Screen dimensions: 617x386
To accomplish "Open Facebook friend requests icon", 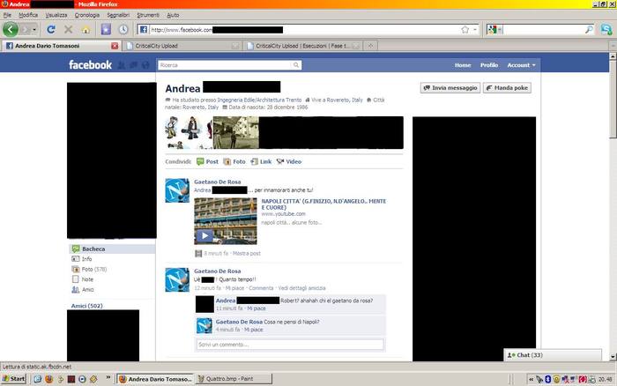I will coord(122,65).
